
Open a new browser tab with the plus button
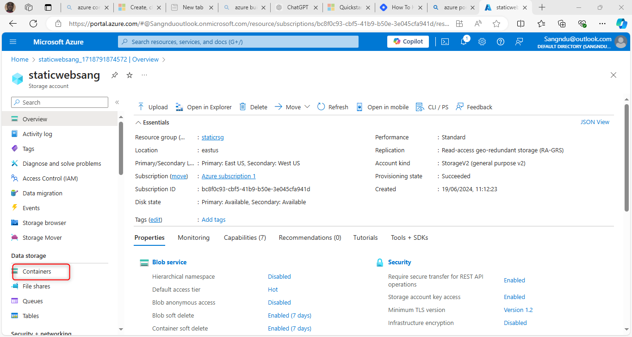[542, 7]
